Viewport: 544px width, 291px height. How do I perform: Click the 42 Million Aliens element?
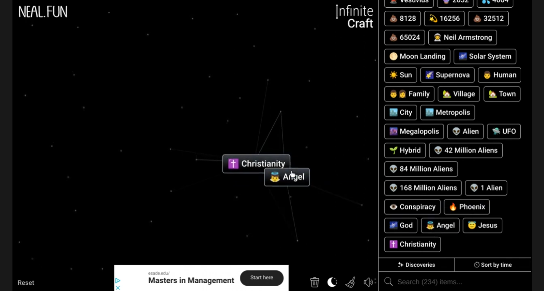pos(466,150)
